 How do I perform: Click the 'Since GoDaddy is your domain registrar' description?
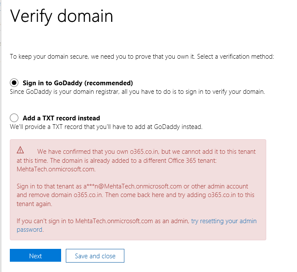[137, 91]
